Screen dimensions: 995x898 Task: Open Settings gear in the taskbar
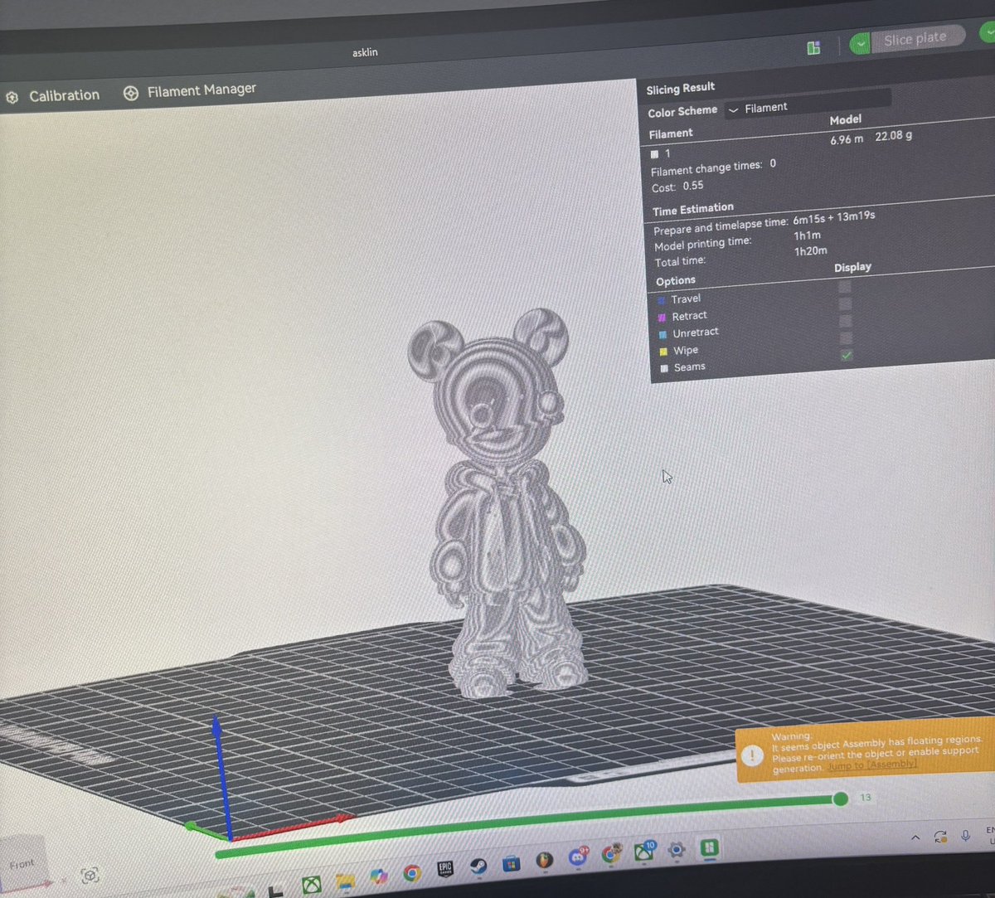(x=677, y=850)
